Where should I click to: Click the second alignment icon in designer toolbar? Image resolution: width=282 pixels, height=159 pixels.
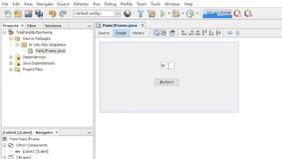[191, 33]
